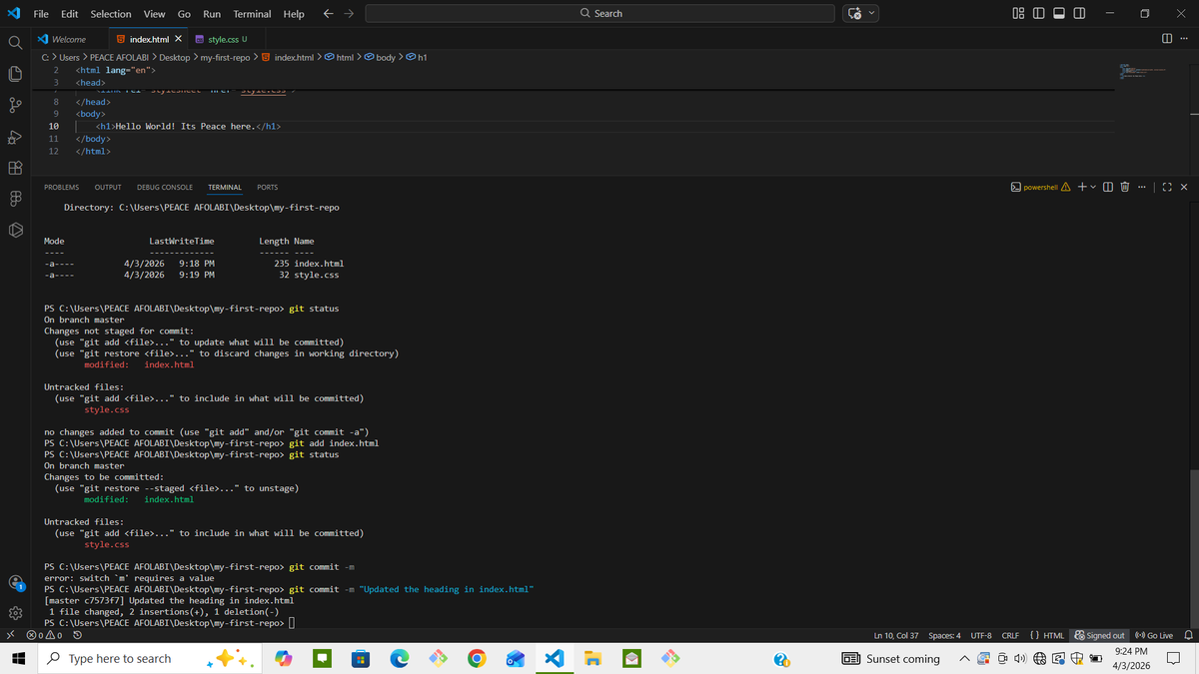Split the editor to the right
The width and height of the screenshot is (1199, 674).
[1166, 39]
